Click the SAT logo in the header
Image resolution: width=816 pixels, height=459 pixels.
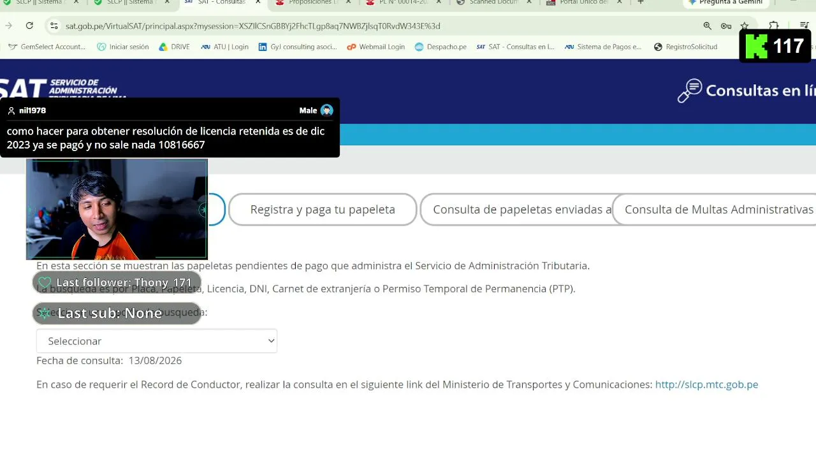tap(62, 88)
